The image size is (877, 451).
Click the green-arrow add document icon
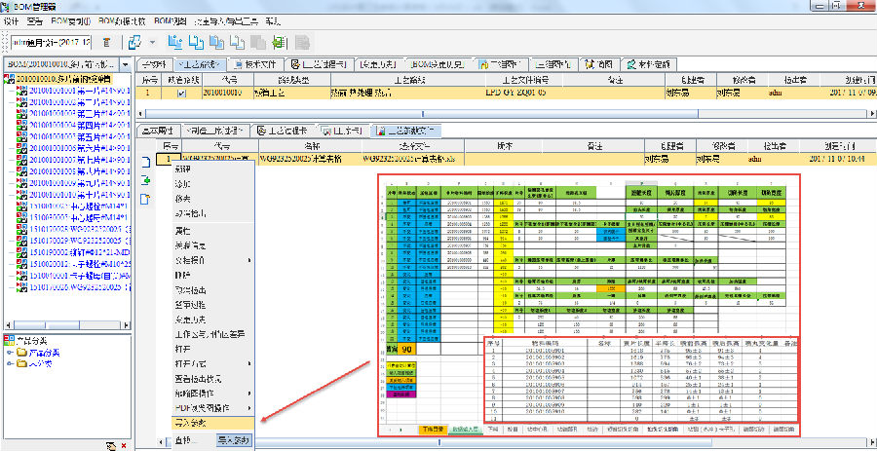click(145, 179)
